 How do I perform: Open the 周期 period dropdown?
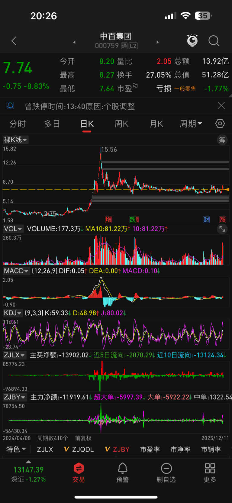tap(191, 124)
